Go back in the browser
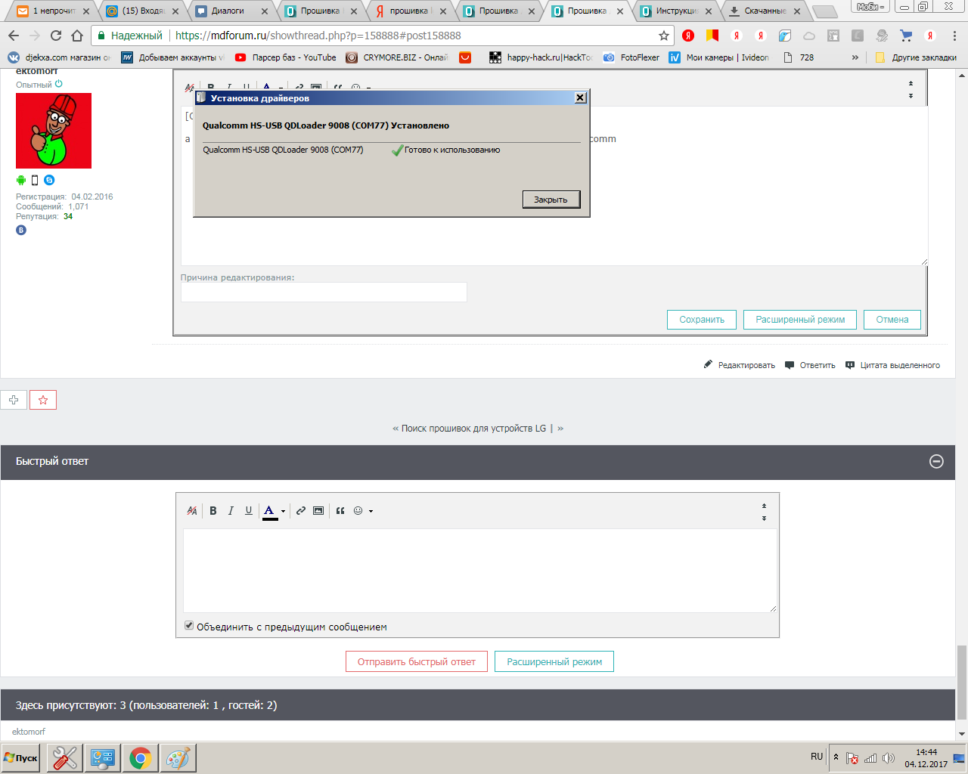Viewport: 968px width, 774px height. pos(14,36)
